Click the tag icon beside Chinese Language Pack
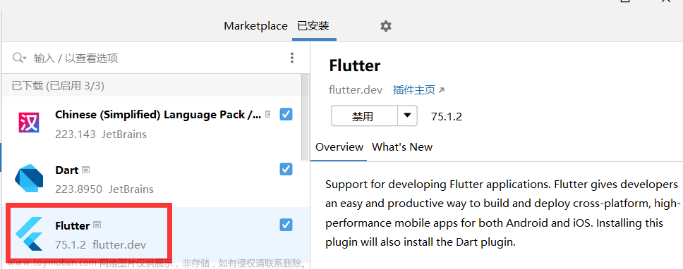Viewport: 683px width, 269px height. coord(268,114)
